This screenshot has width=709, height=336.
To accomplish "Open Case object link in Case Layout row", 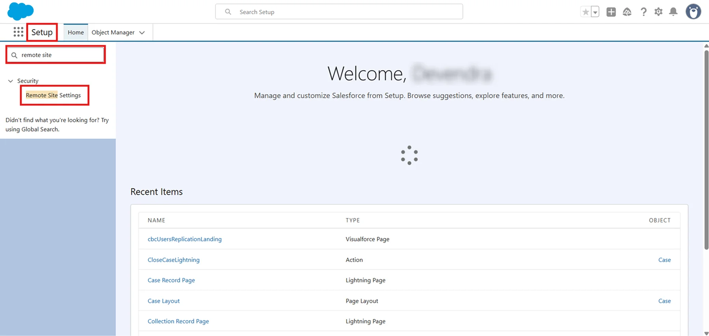I will click(x=664, y=301).
